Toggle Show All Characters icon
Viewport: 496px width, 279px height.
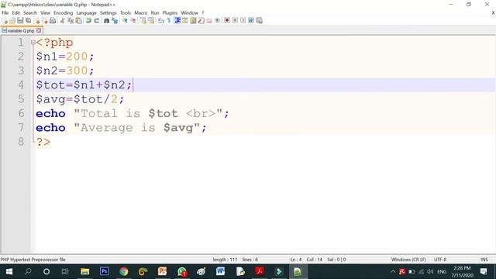point(169,21)
